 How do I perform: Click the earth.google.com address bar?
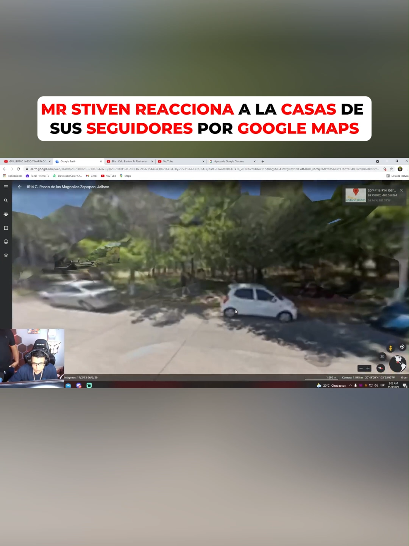[x=151, y=169]
